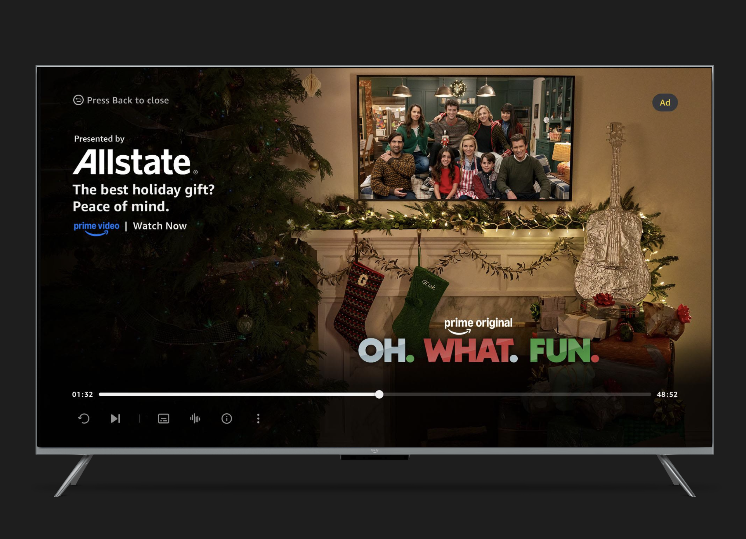Skip to next with the play-next icon
The width and height of the screenshot is (746, 539).
[x=115, y=419]
